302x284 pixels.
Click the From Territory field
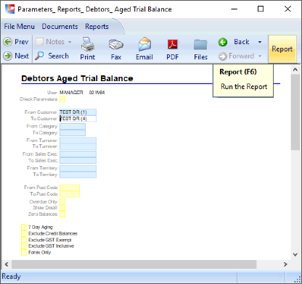(78, 168)
